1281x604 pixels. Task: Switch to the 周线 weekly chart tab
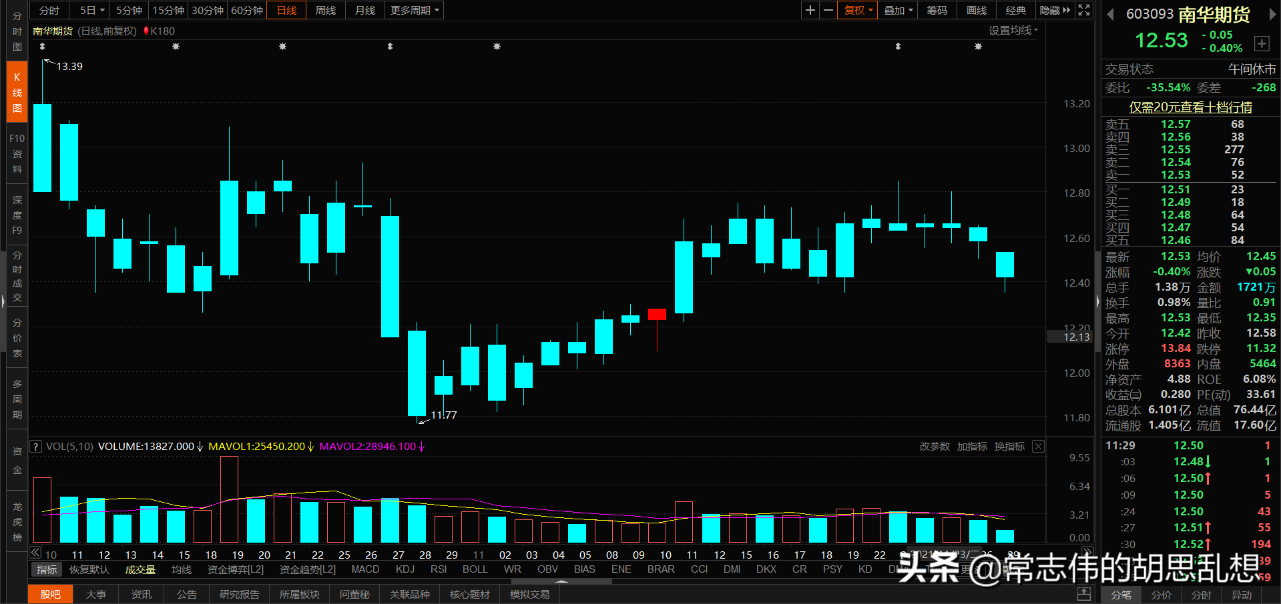tap(325, 10)
